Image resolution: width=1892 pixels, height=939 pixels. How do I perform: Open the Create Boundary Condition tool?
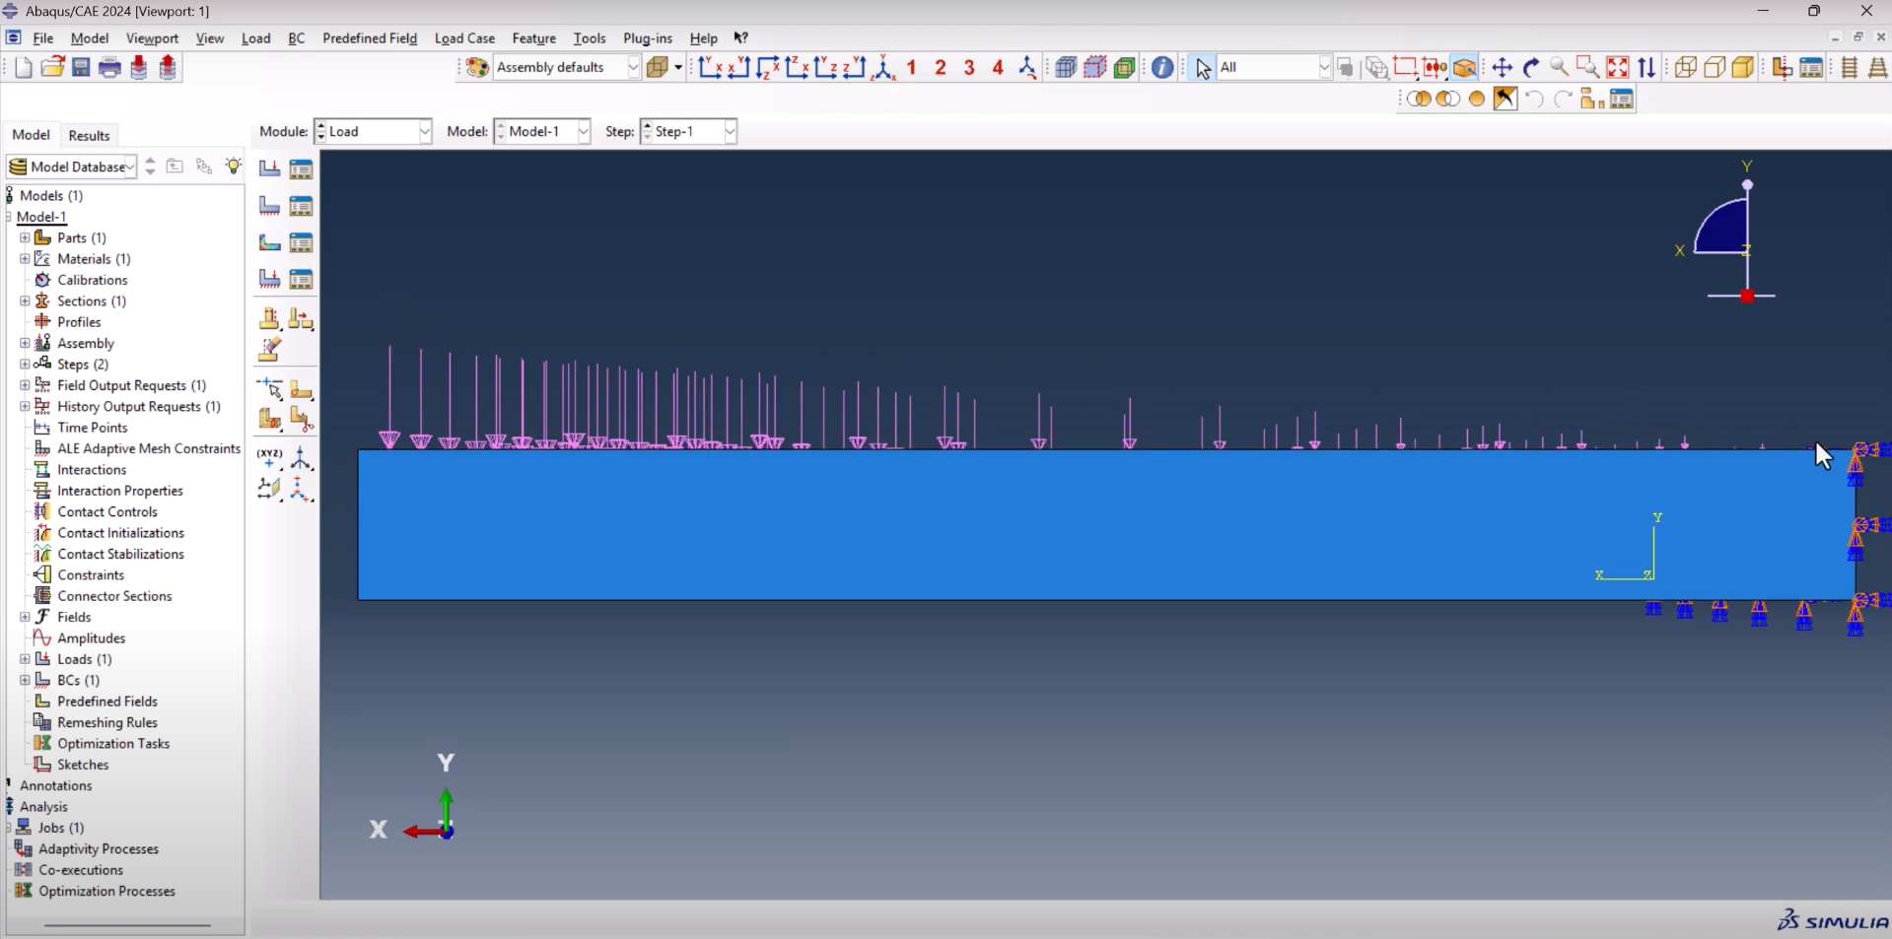[270, 205]
